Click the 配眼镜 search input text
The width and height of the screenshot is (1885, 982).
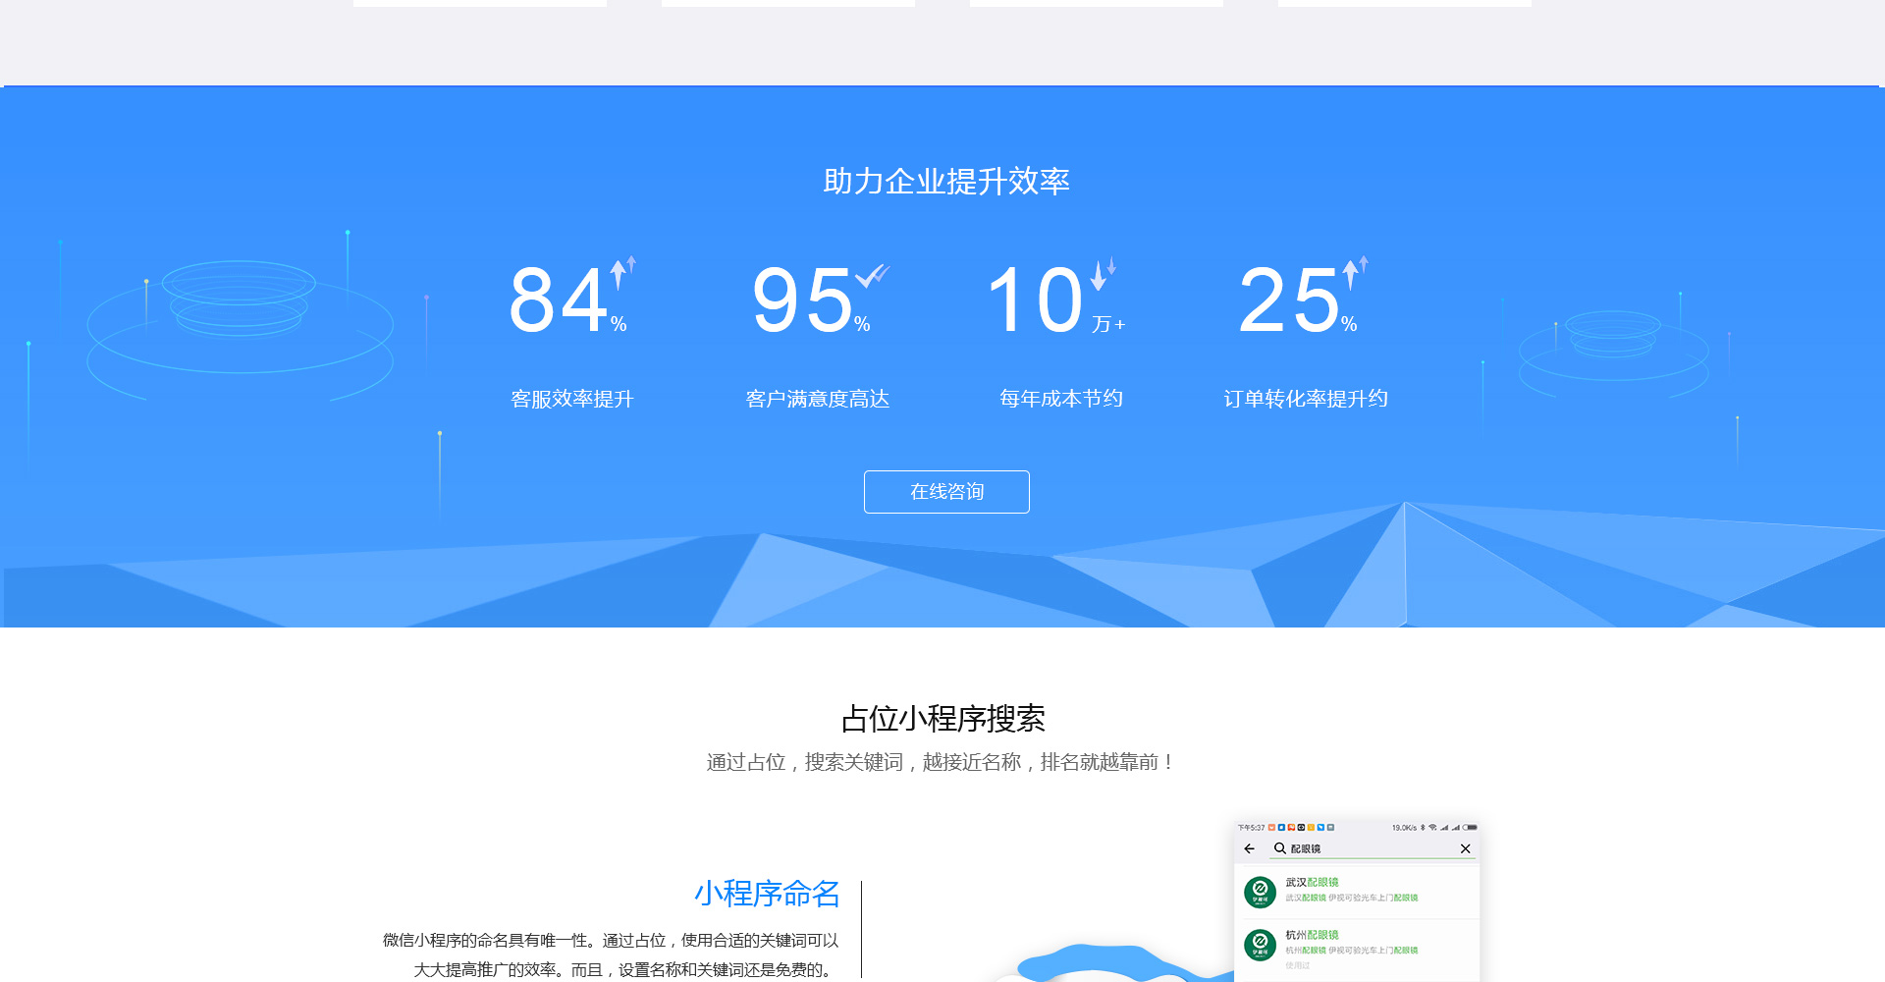pyautogui.click(x=1306, y=848)
